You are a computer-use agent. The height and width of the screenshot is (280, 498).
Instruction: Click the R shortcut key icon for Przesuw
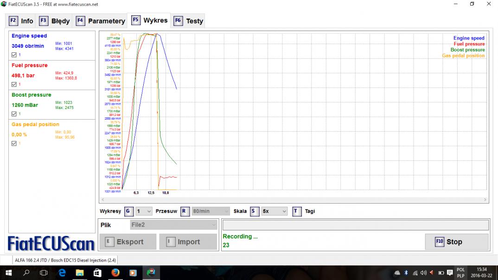185,211
